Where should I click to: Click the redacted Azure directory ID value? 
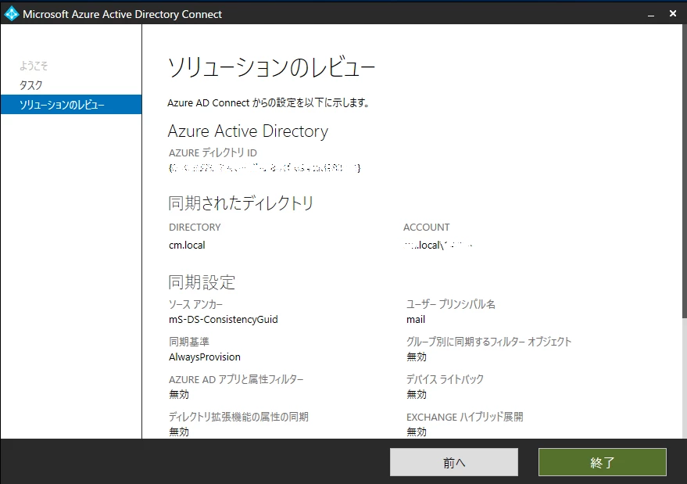pyautogui.click(x=265, y=168)
